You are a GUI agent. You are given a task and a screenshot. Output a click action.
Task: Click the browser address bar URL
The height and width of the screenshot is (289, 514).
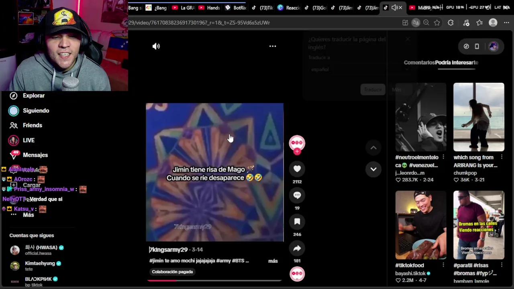click(199, 23)
